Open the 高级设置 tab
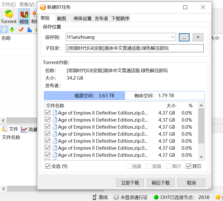The image size is (223, 201). pyautogui.click(x=82, y=19)
